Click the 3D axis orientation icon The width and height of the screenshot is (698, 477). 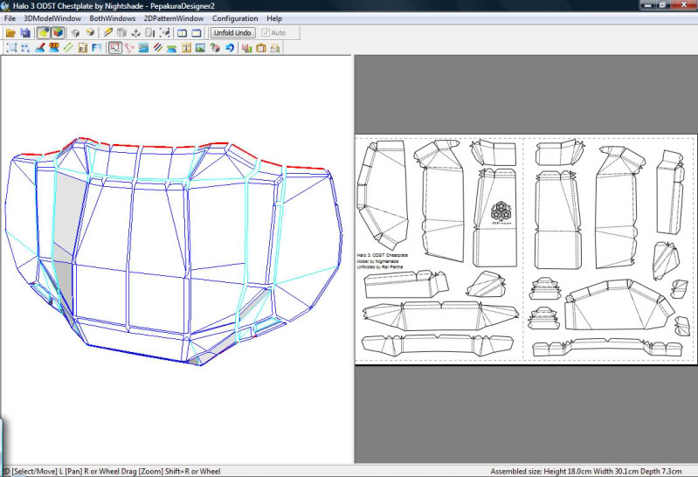[x=135, y=32]
